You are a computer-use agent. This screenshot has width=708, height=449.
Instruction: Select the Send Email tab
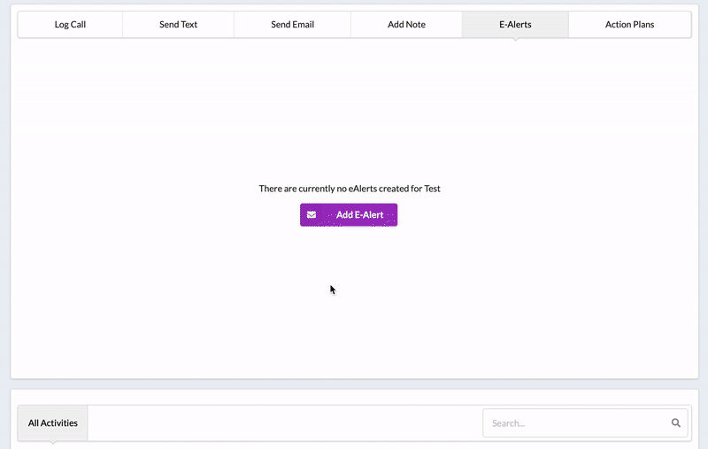pos(292,25)
